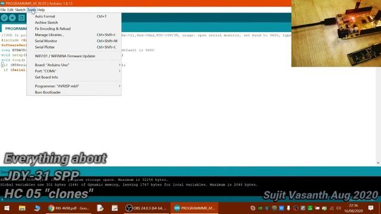Click the Verify checkmark toolbar button
Viewport: 381px width, 214px height.
[4, 18]
